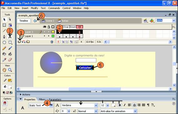
Task: Select the Eyedropper tool
Action: tap(4, 60)
